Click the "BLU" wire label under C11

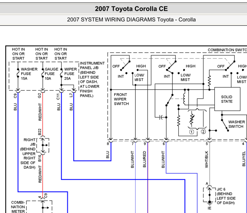point(58,107)
